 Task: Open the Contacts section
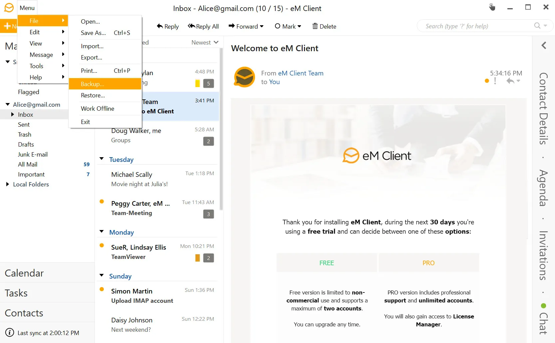(47, 312)
